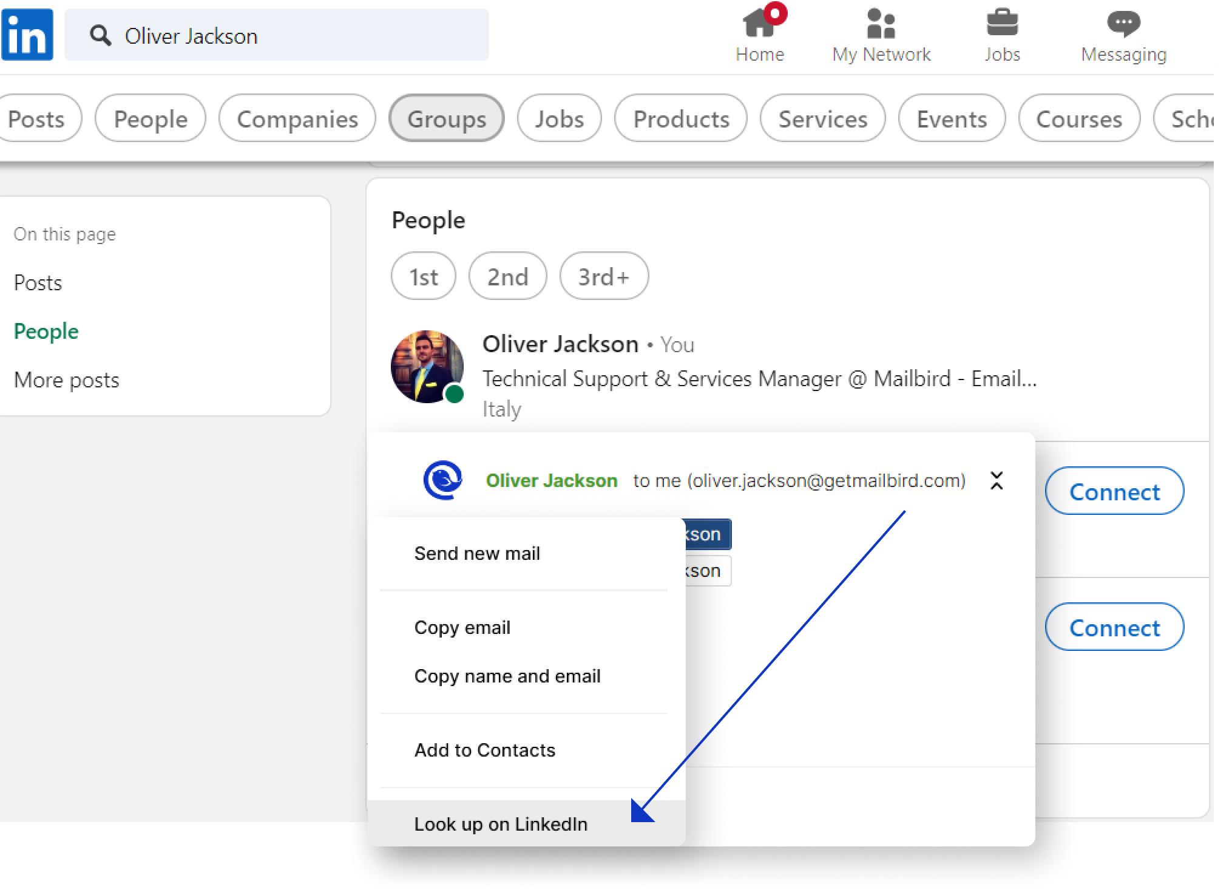Click the Italy location text
Screen dimensions: 1232x895
click(x=502, y=409)
